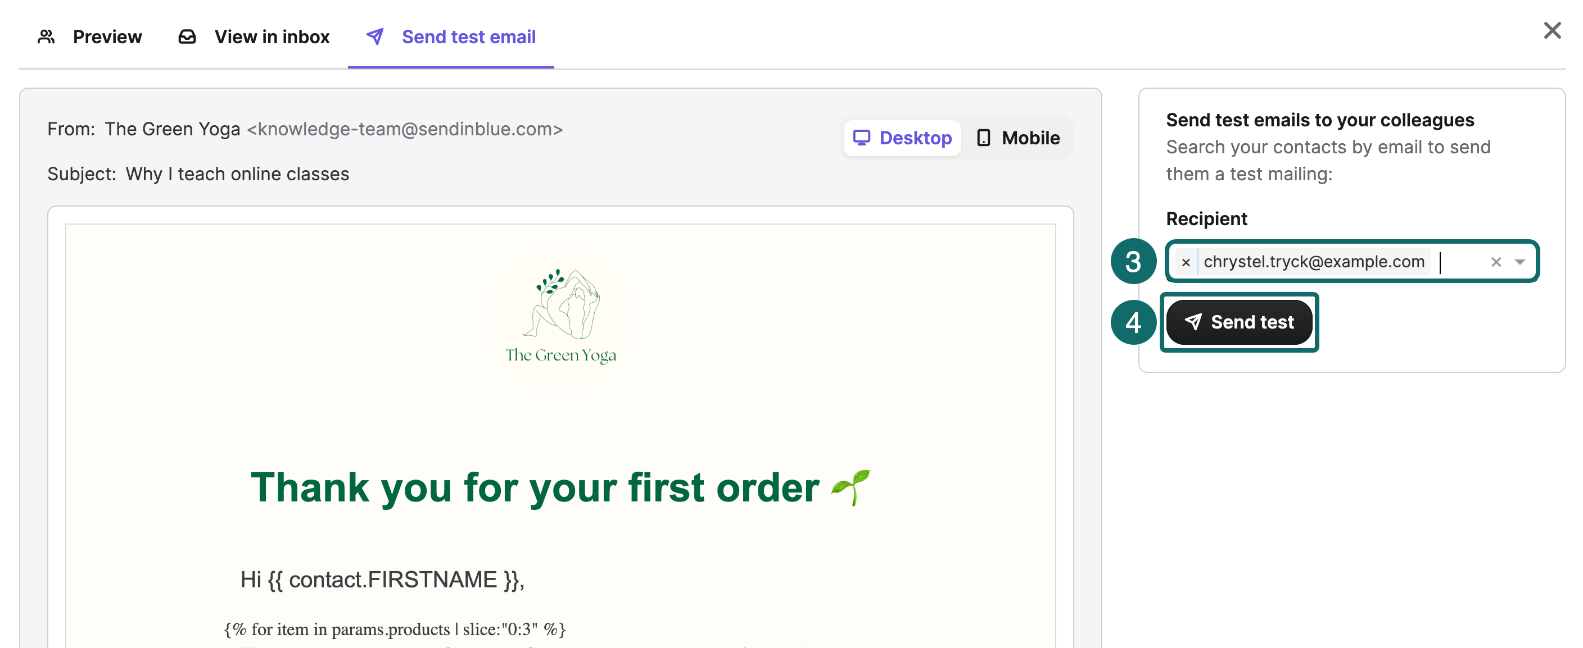Switch preview to Mobile view
This screenshot has width=1583, height=648.
(1018, 138)
